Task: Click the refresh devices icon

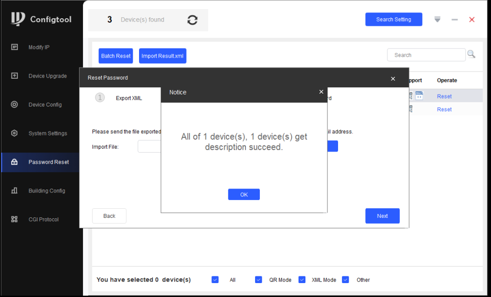Action: [x=192, y=20]
